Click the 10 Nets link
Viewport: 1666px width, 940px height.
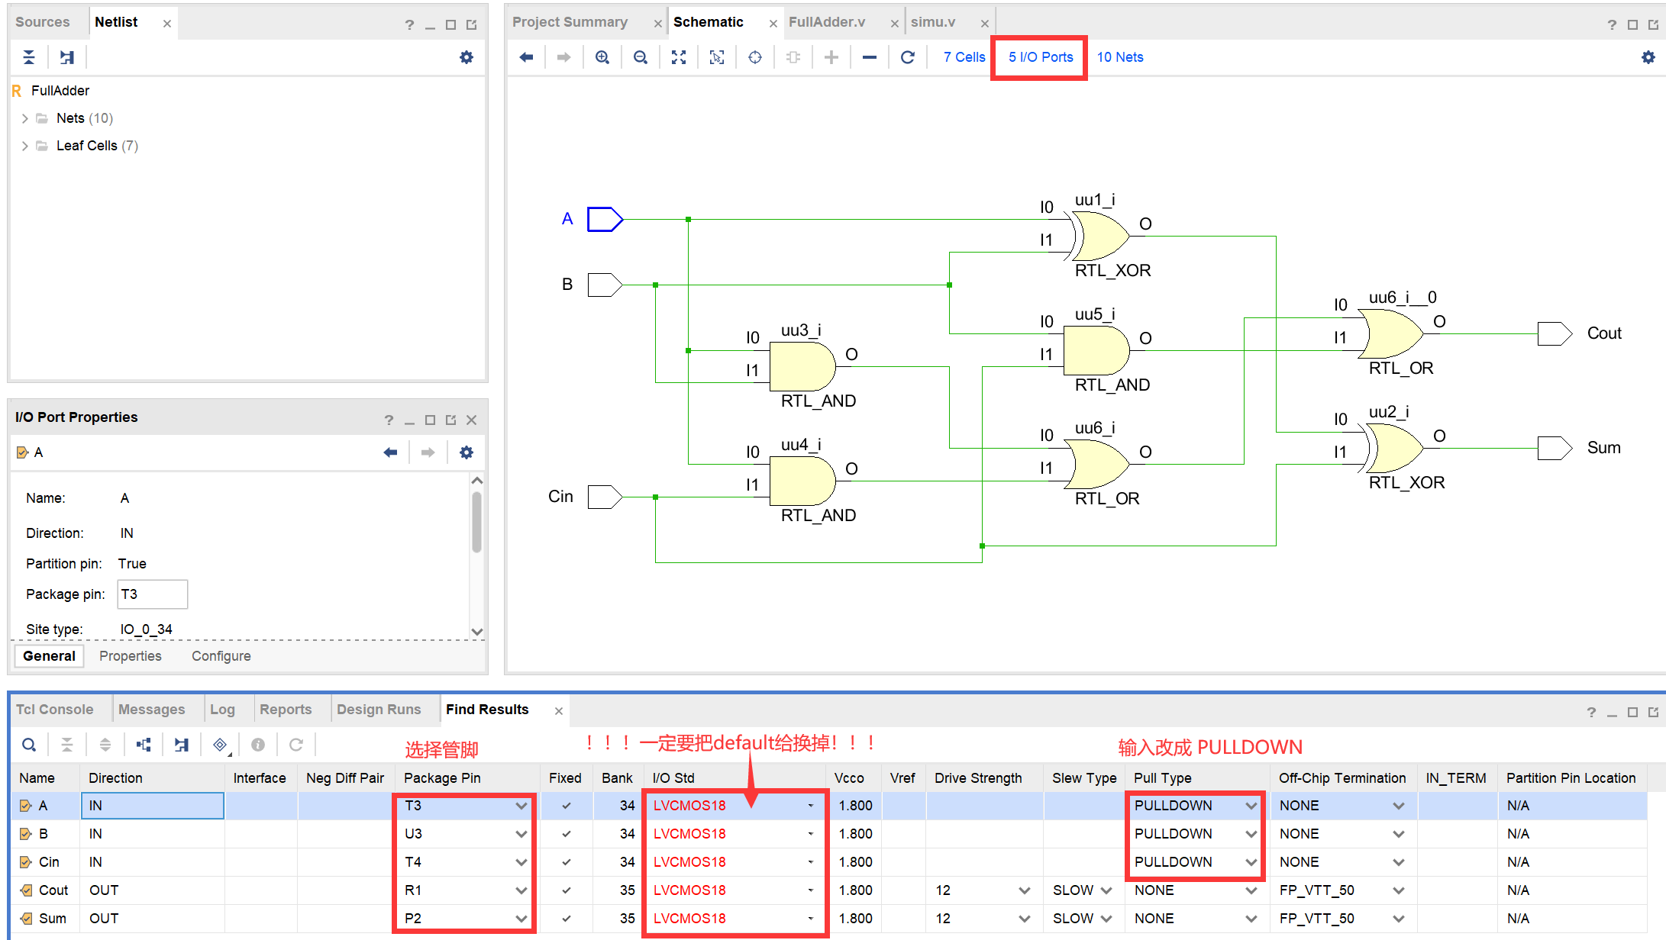(x=1119, y=57)
